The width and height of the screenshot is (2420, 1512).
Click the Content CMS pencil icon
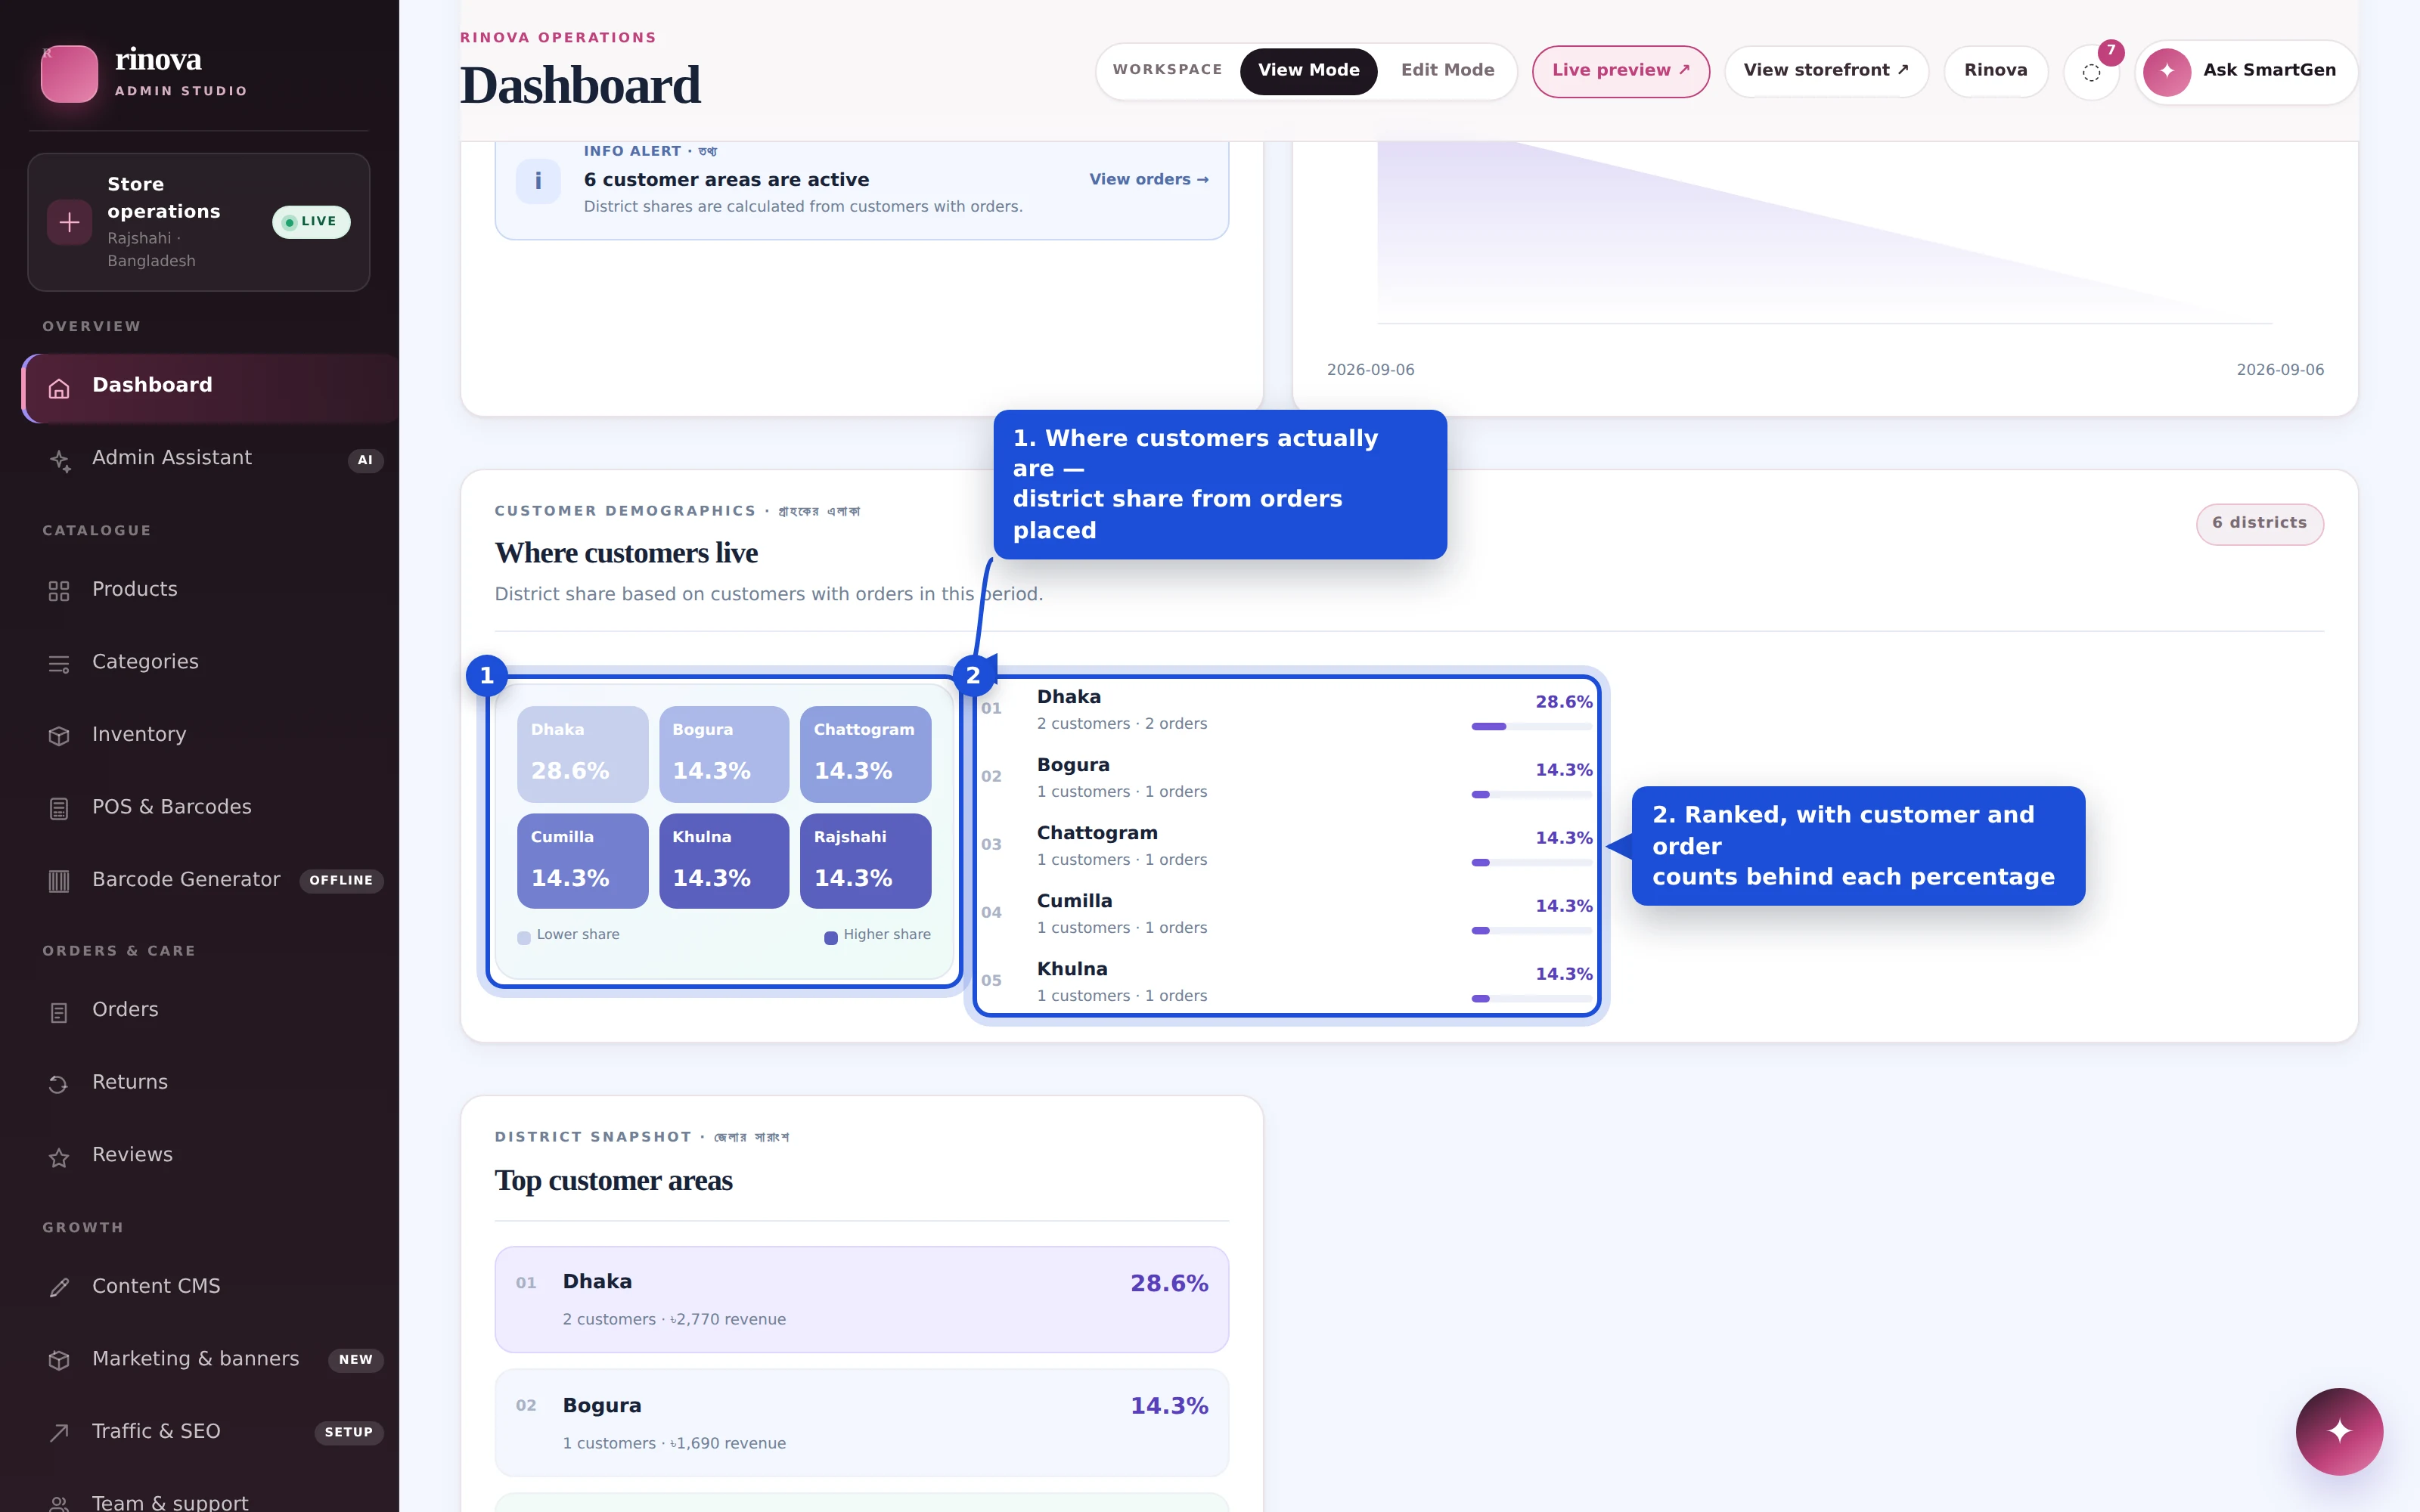pyautogui.click(x=59, y=1288)
